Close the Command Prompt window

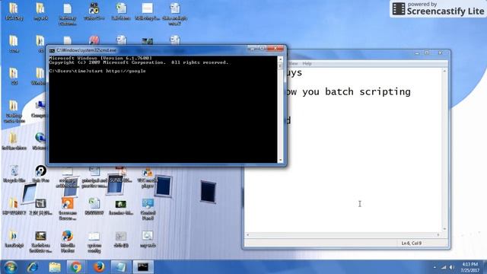tap(275, 49)
